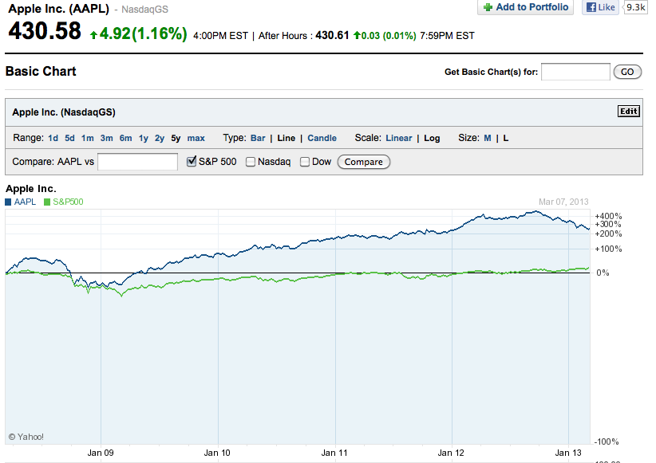The height and width of the screenshot is (463, 656).
Task: Select the 3m range link
Action: [x=106, y=138]
